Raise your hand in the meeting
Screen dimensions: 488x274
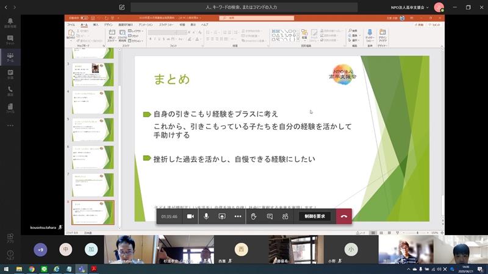pos(254,216)
